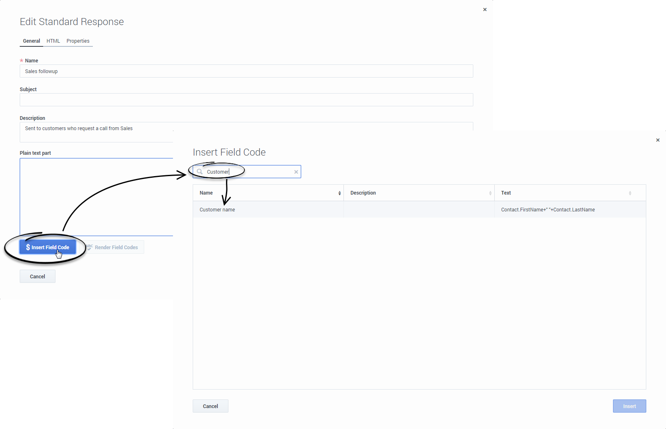
Task: Clear the field code search box
Action: (296, 172)
